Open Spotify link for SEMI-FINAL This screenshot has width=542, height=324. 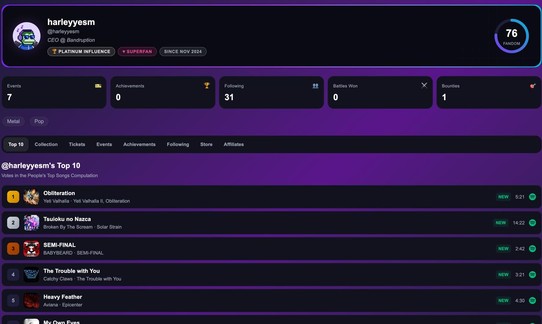pyautogui.click(x=532, y=249)
